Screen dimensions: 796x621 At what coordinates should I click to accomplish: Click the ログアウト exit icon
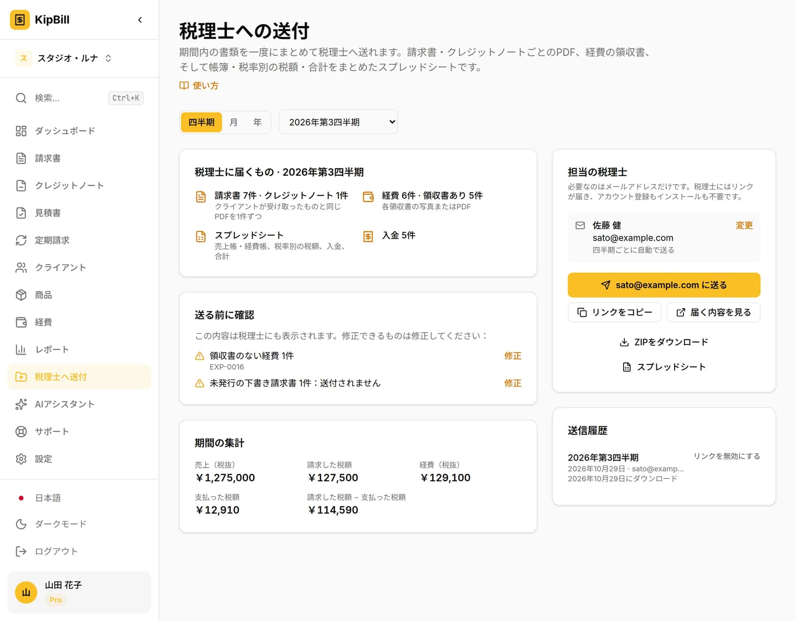click(x=21, y=551)
